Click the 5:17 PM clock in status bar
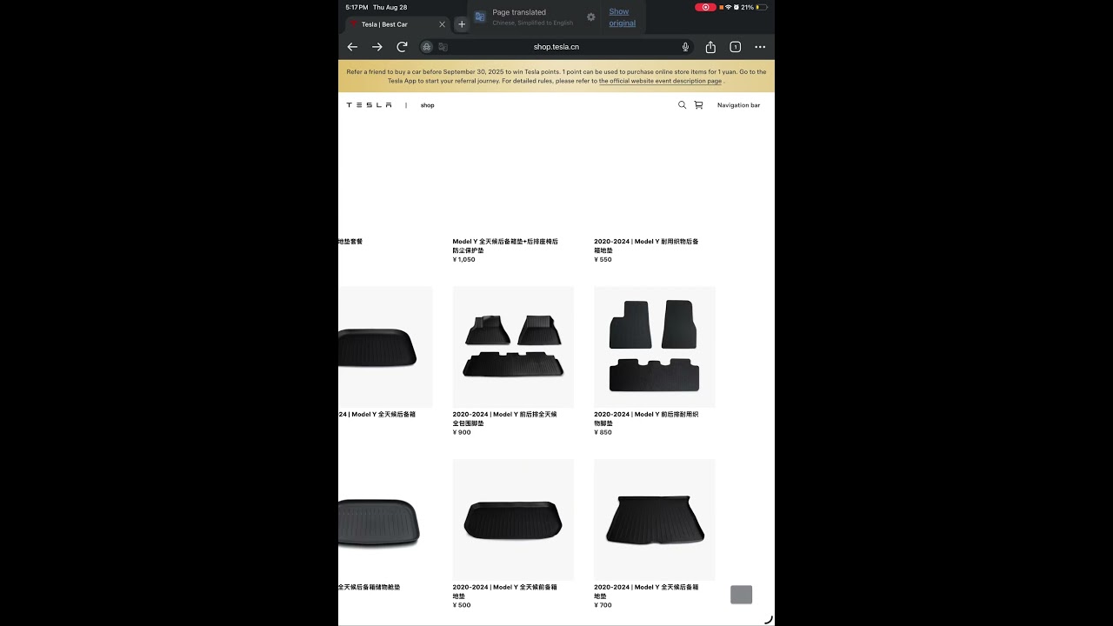Image resolution: width=1113 pixels, height=626 pixels. tap(357, 7)
